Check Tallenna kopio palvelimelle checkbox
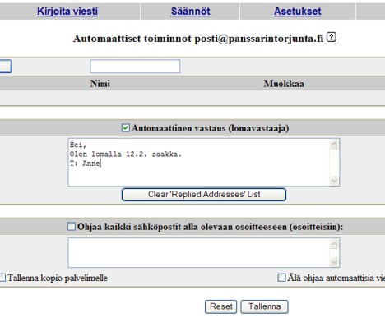 pyautogui.click(x=2, y=278)
